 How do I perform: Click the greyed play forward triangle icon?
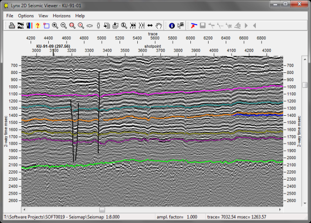tap(246, 26)
